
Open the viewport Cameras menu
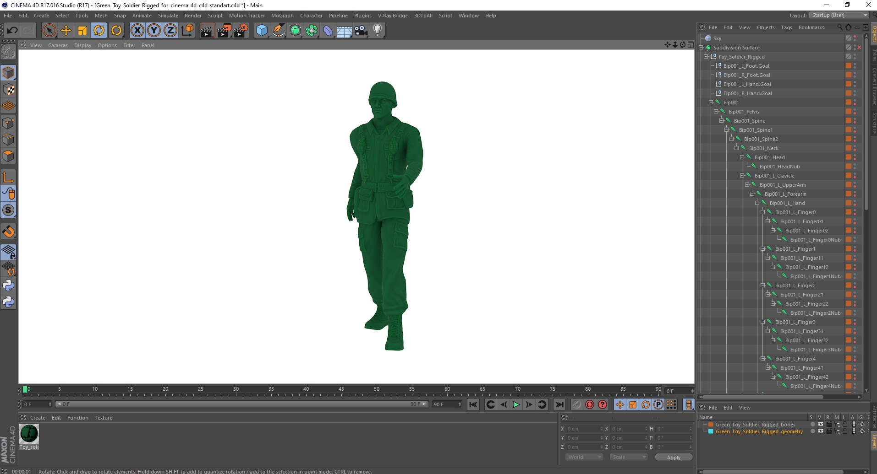[58, 45]
